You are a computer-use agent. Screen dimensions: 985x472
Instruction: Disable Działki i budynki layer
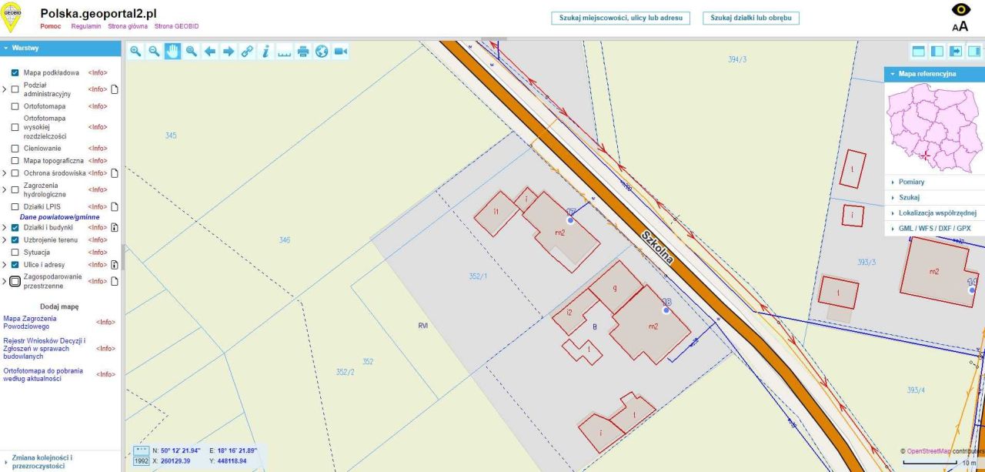[x=15, y=228]
